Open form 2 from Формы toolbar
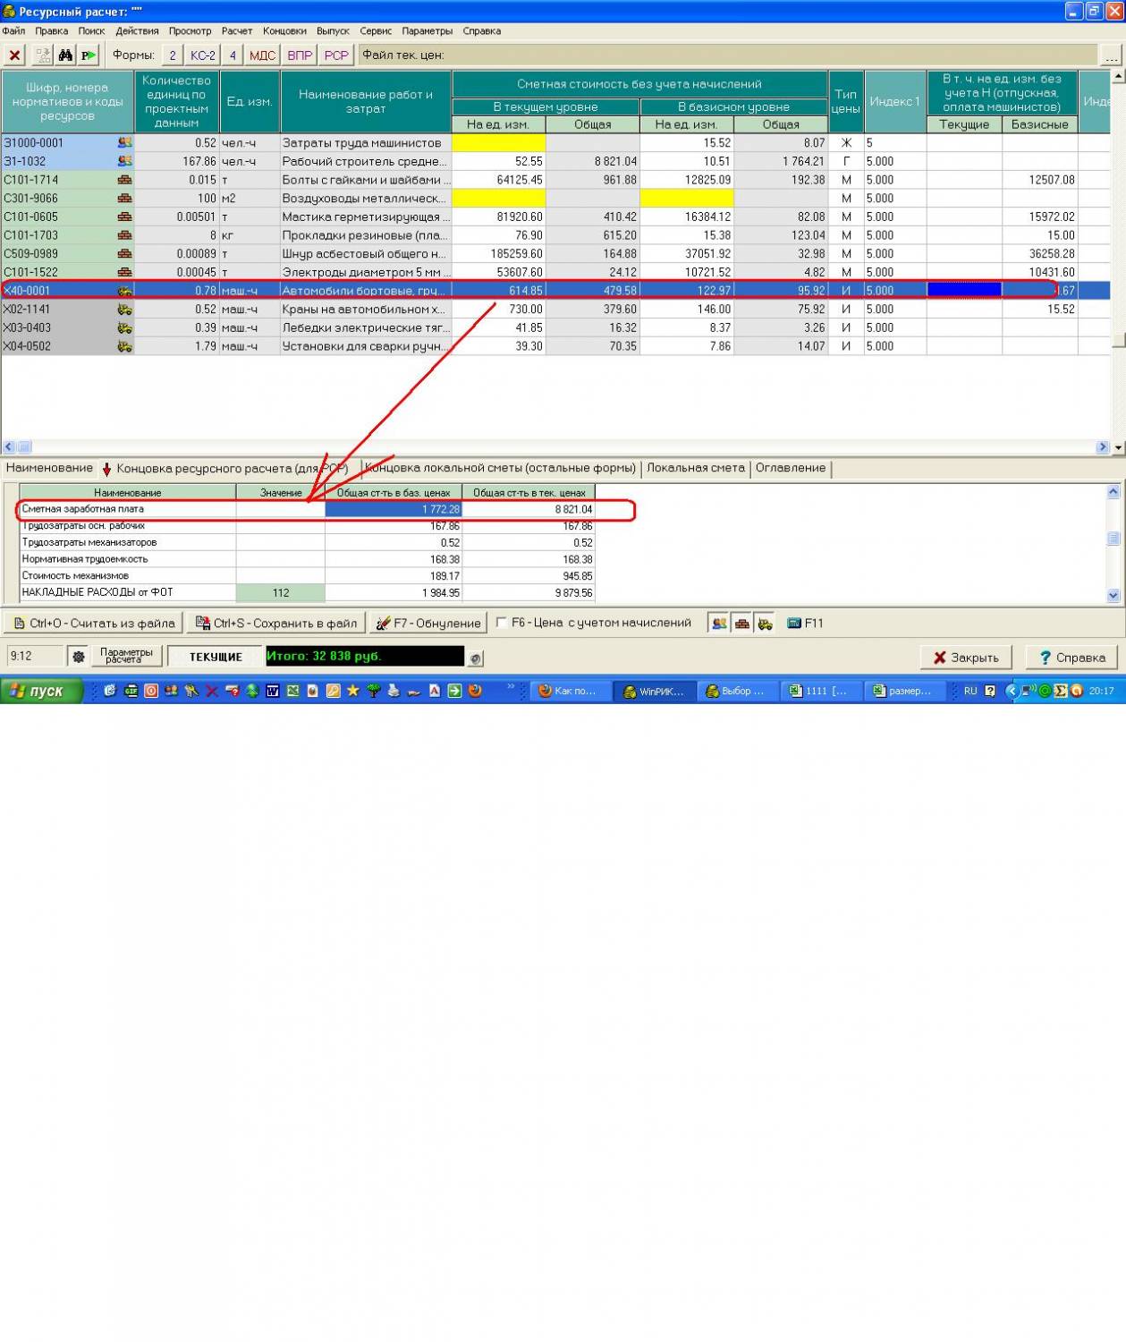 (173, 55)
